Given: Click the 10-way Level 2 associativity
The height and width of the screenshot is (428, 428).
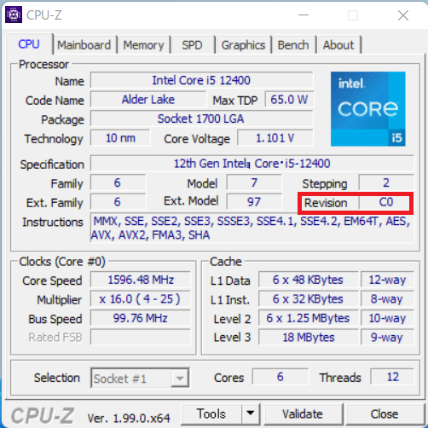Looking at the screenshot, I should pos(387,318).
